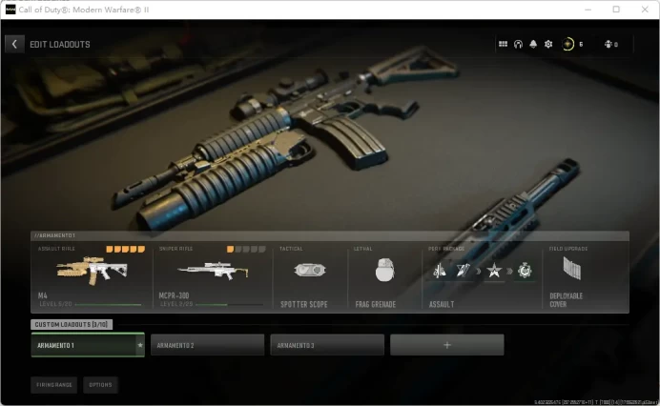Viewport: 660px width, 406px height.
Task: Click the M4 attachment slot pips
Action: (x=126, y=249)
